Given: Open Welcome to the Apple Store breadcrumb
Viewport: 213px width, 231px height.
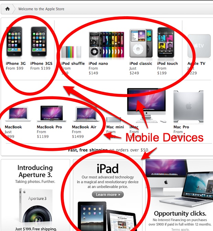Looking at the screenshot, I should 41,9.
